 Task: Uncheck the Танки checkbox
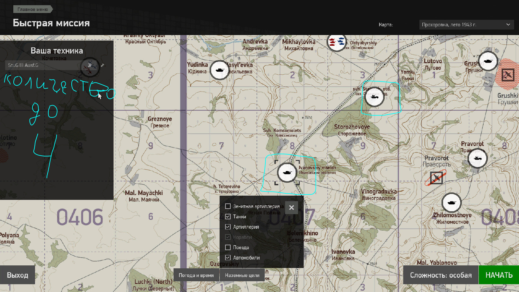tap(228, 217)
